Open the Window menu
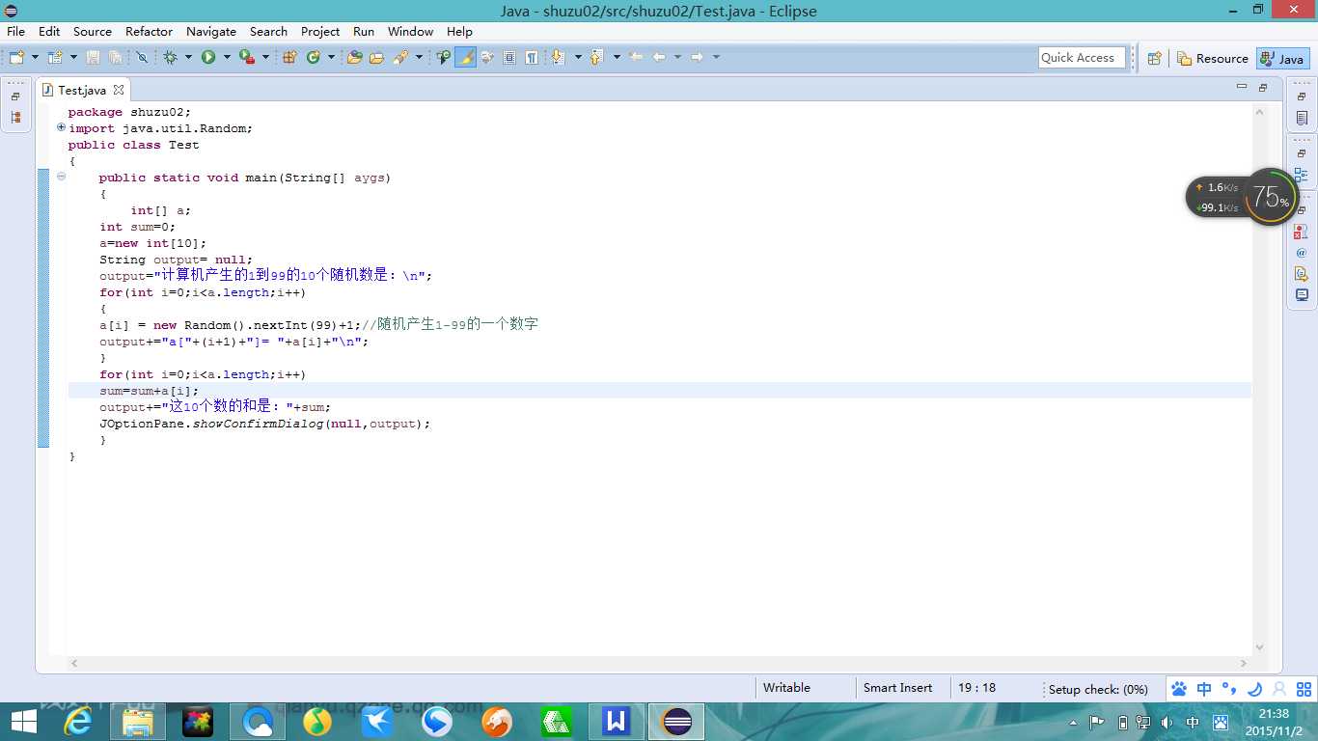Viewport: 1318px width, 741px height. pyautogui.click(x=410, y=31)
